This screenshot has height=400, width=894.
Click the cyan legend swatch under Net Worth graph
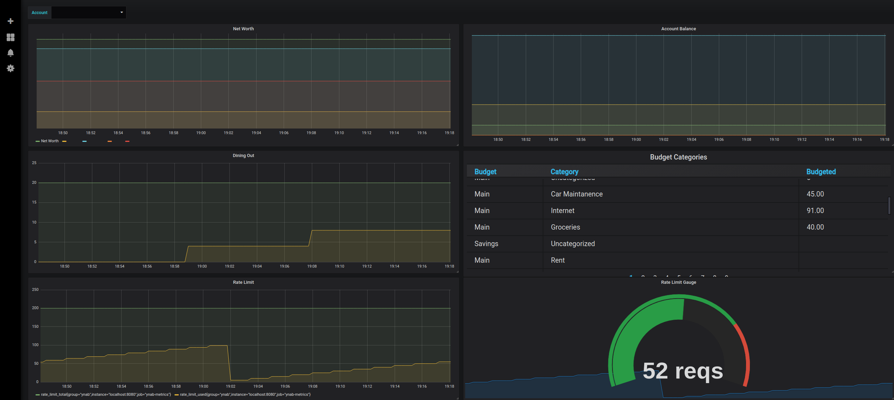pyautogui.click(x=85, y=141)
